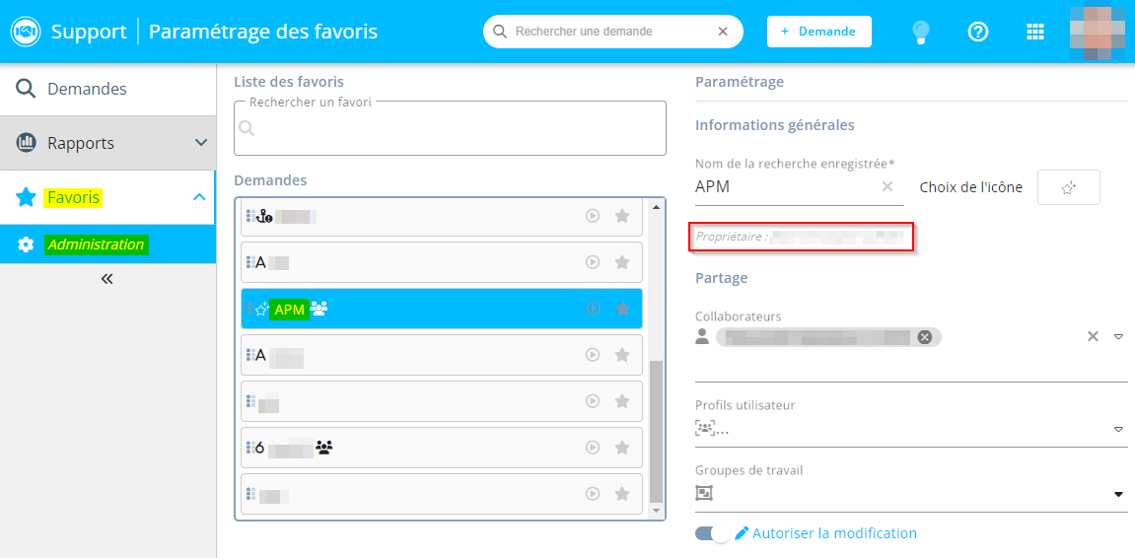Open the Profils utilisateur dropdown

[x=1118, y=429]
